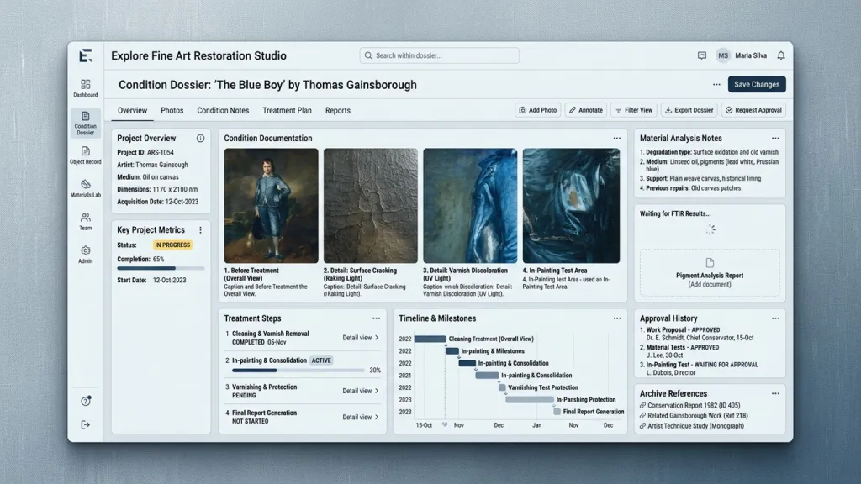
Task: Click the Pigment Analysis Report add document area
Action: 710,273
